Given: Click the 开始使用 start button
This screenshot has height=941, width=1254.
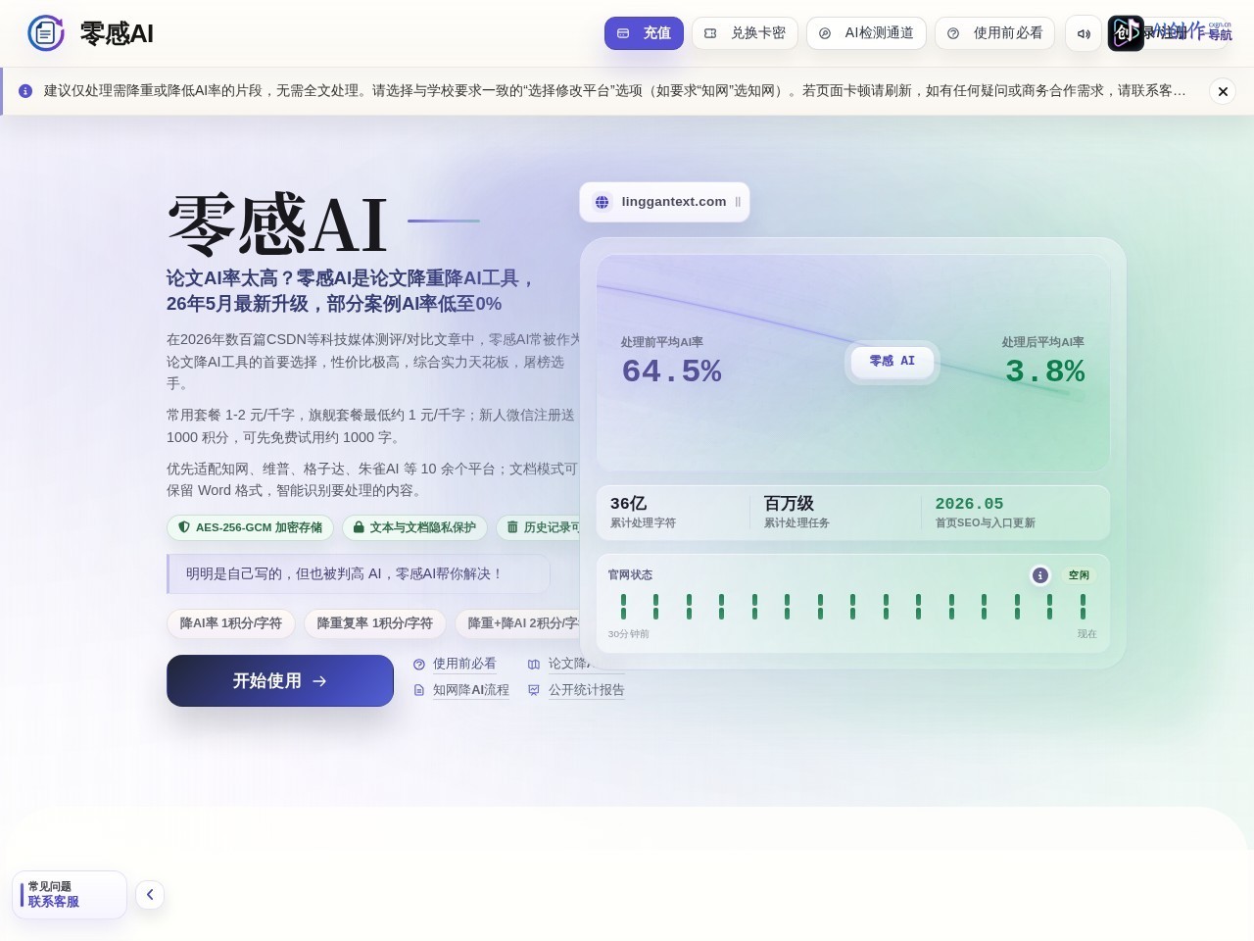Looking at the screenshot, I should tap(280, 681).
